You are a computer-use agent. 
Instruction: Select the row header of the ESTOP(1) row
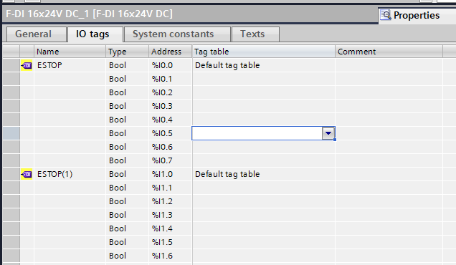tap(11, 174)
